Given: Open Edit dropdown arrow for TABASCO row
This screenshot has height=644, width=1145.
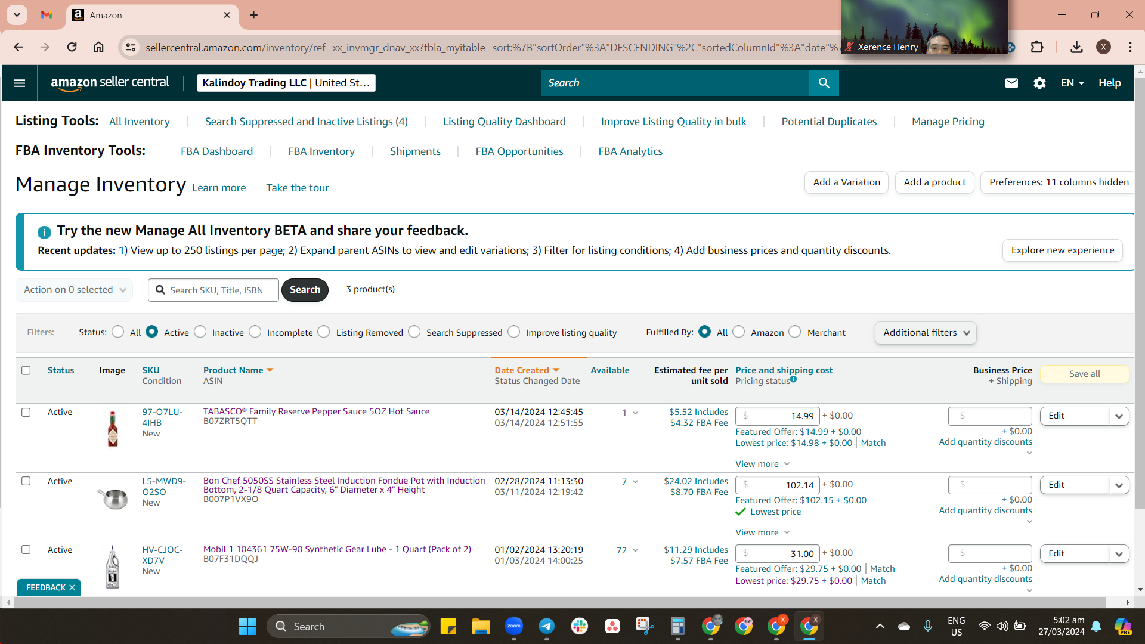Looking at the screenshot, I should tap(1119, 416).
